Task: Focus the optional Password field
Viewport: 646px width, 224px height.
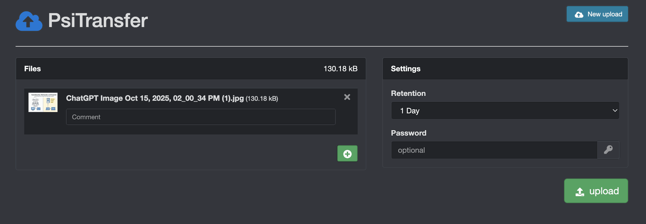Action: (x=494, y=150)
